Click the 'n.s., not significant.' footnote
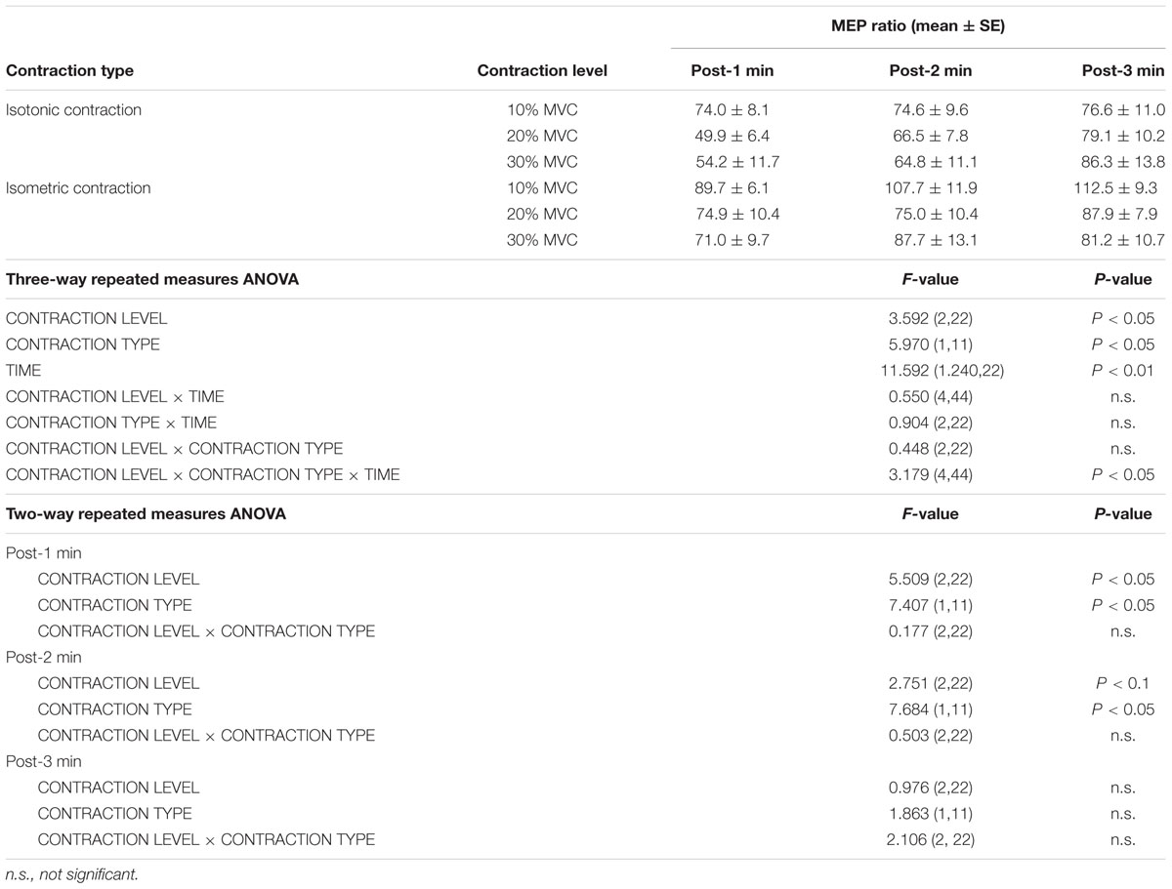The width and height of the screenshot is (1172, 889). click(72, 874)
